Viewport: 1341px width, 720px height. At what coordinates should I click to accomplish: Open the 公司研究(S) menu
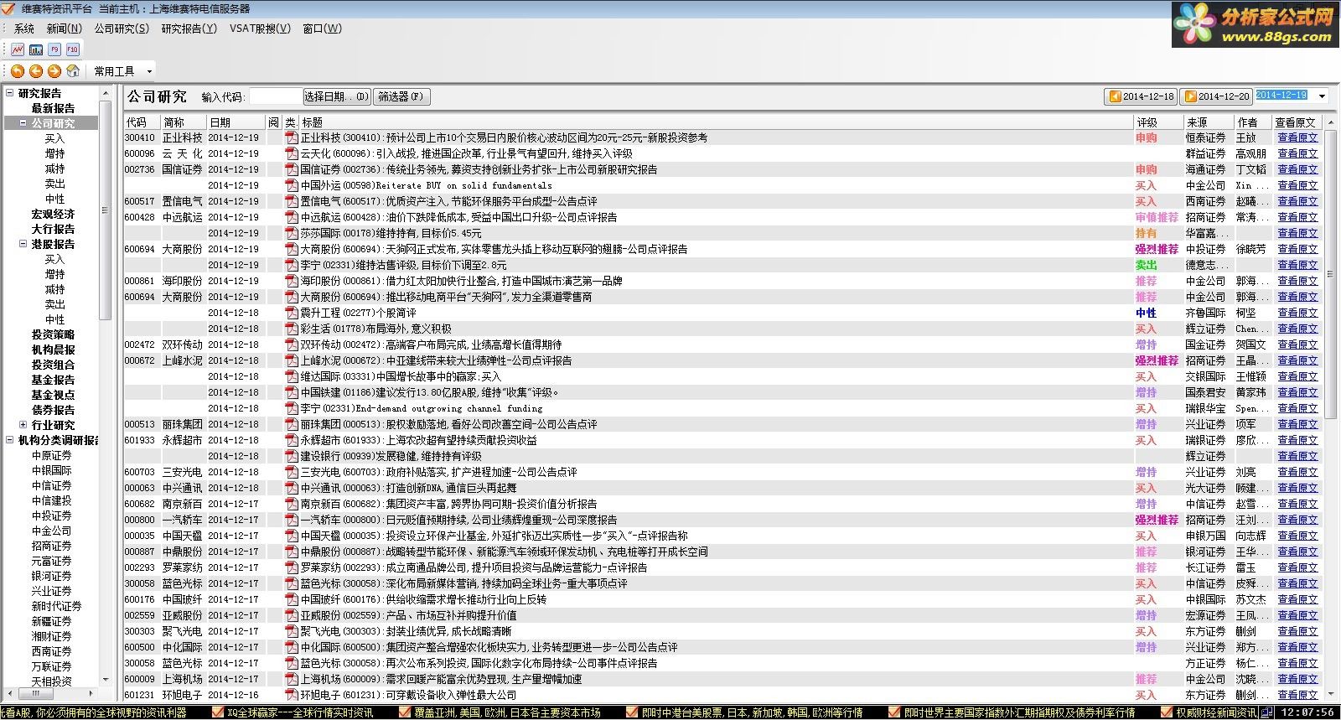coord(122,28)
